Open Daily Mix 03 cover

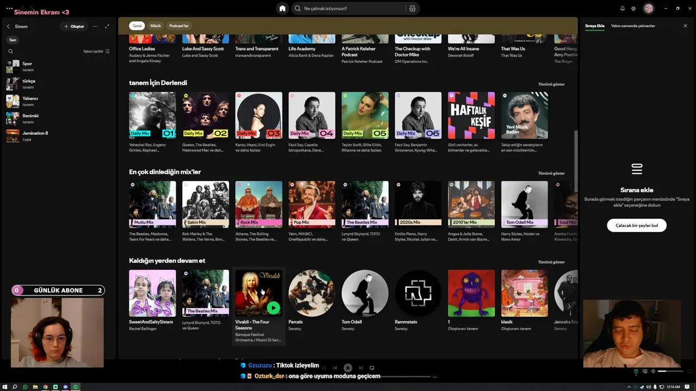[x=259, y=115]
